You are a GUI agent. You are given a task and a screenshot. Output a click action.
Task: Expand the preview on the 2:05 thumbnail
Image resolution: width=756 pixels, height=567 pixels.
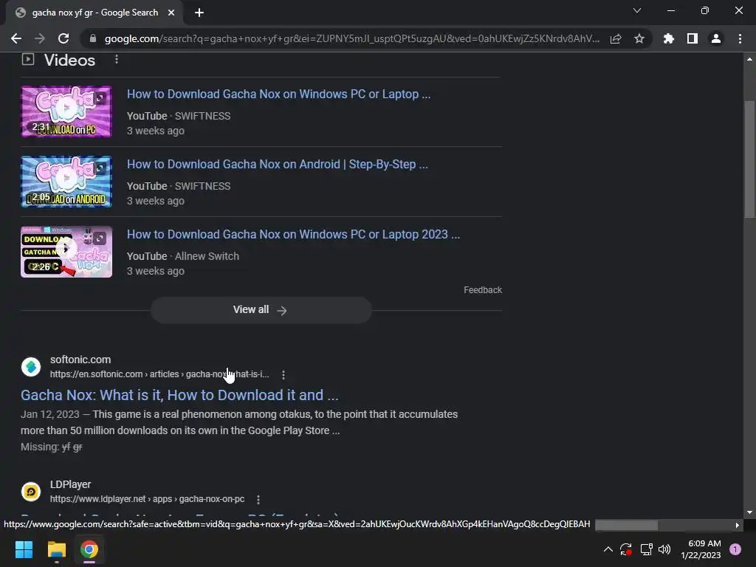click(x=100, y=168)
